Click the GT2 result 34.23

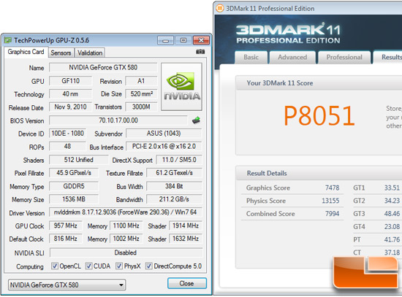(392, 201)
